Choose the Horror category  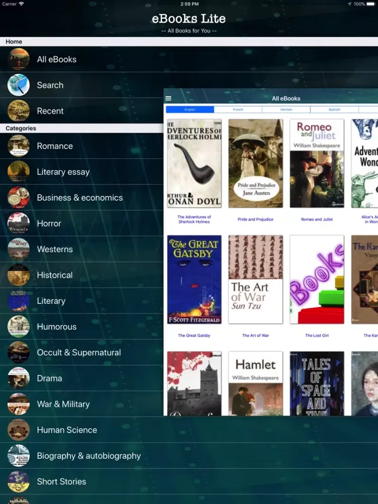[x=82, y=223]
